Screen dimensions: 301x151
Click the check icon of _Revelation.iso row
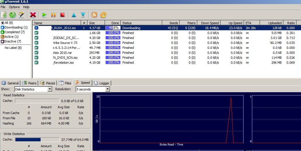coord(36,63)
